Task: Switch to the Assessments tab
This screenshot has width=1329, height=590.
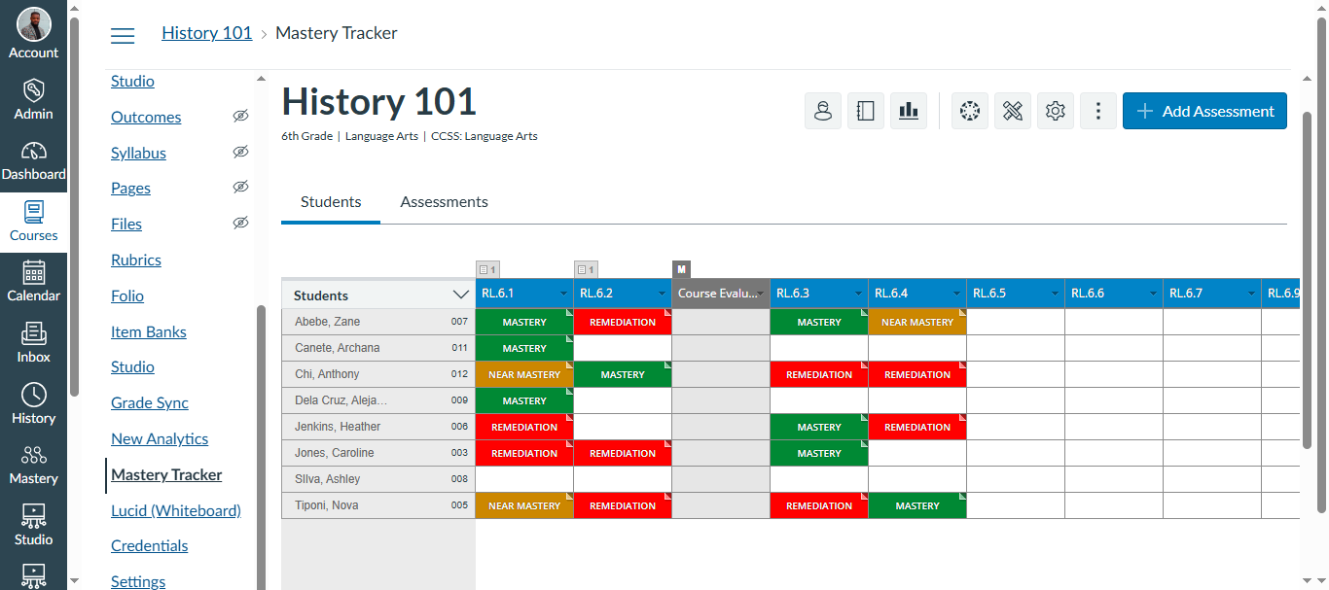Action: (444, 201)
